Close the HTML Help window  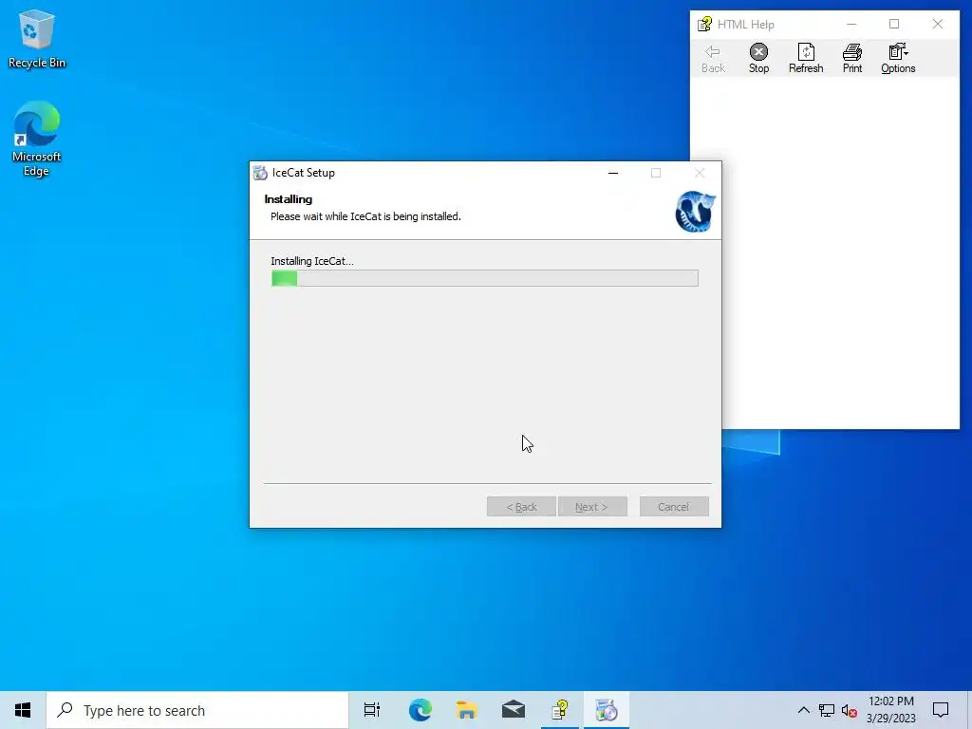coord(937,24)
